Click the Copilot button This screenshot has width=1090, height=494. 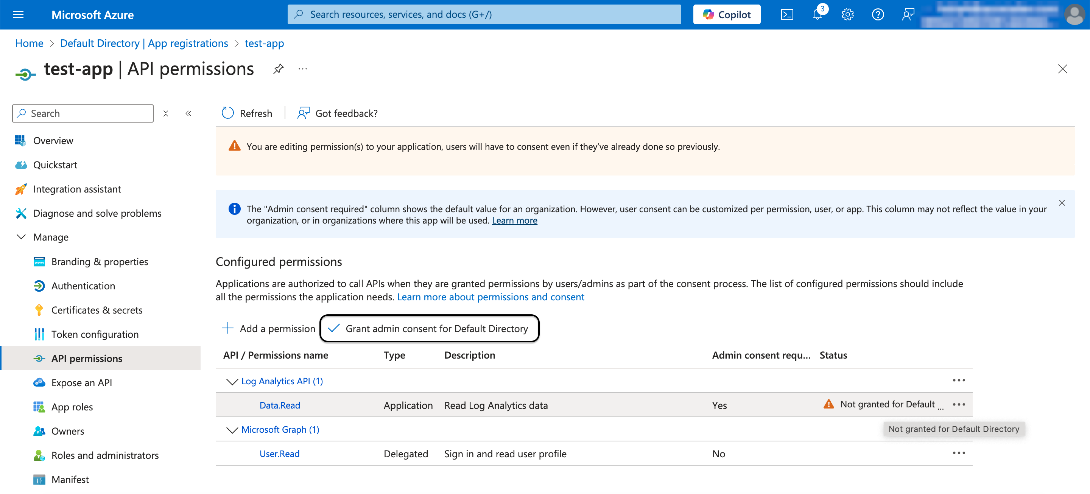tap(727, 15)
